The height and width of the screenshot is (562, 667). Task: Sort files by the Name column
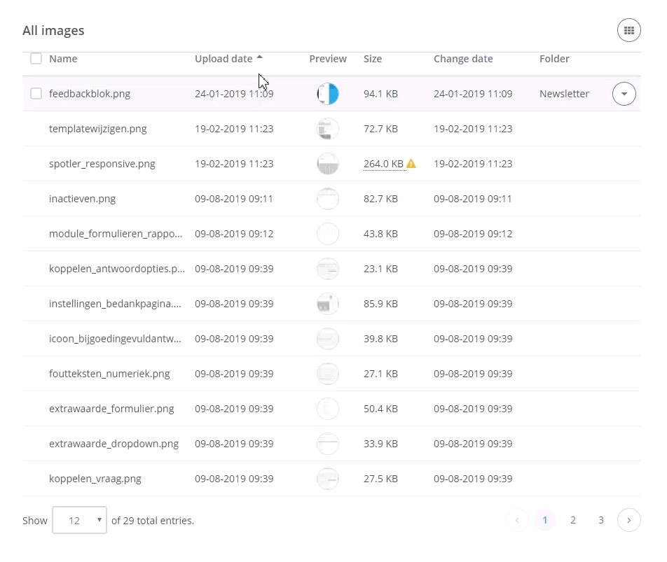pyautogui.click(x=63, y=59)
